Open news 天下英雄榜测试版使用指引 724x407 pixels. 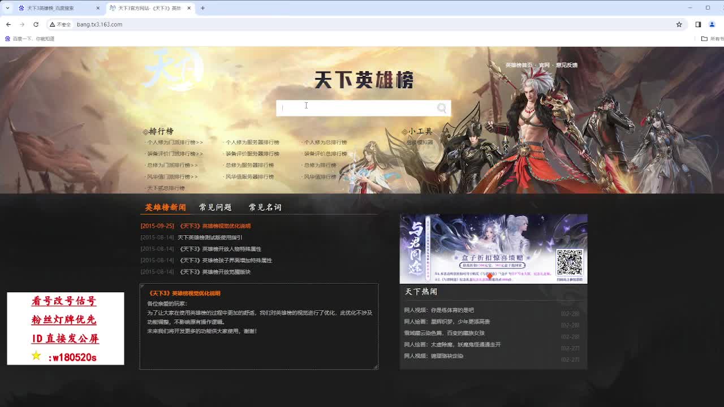(210, 237)
